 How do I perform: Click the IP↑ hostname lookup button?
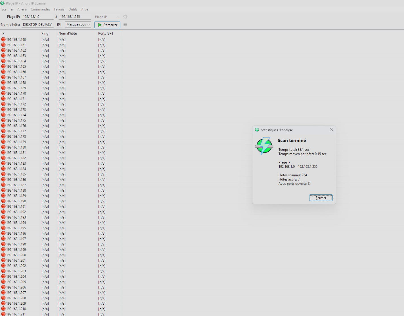59,25
